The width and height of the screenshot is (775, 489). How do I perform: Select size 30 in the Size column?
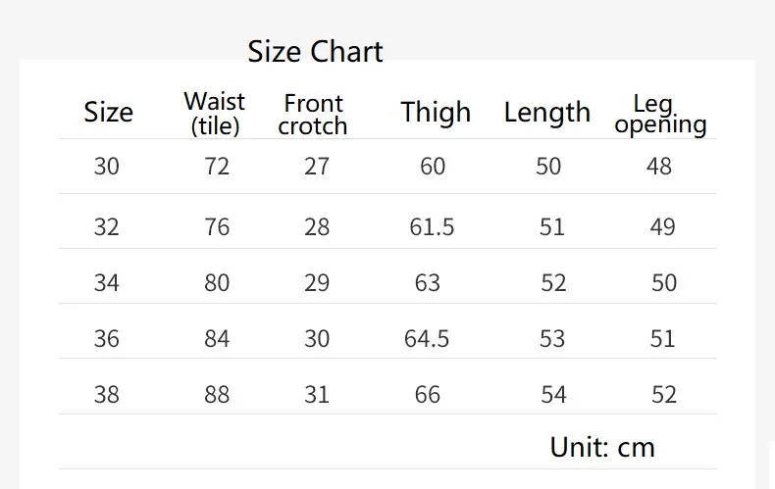pos(107,167)
